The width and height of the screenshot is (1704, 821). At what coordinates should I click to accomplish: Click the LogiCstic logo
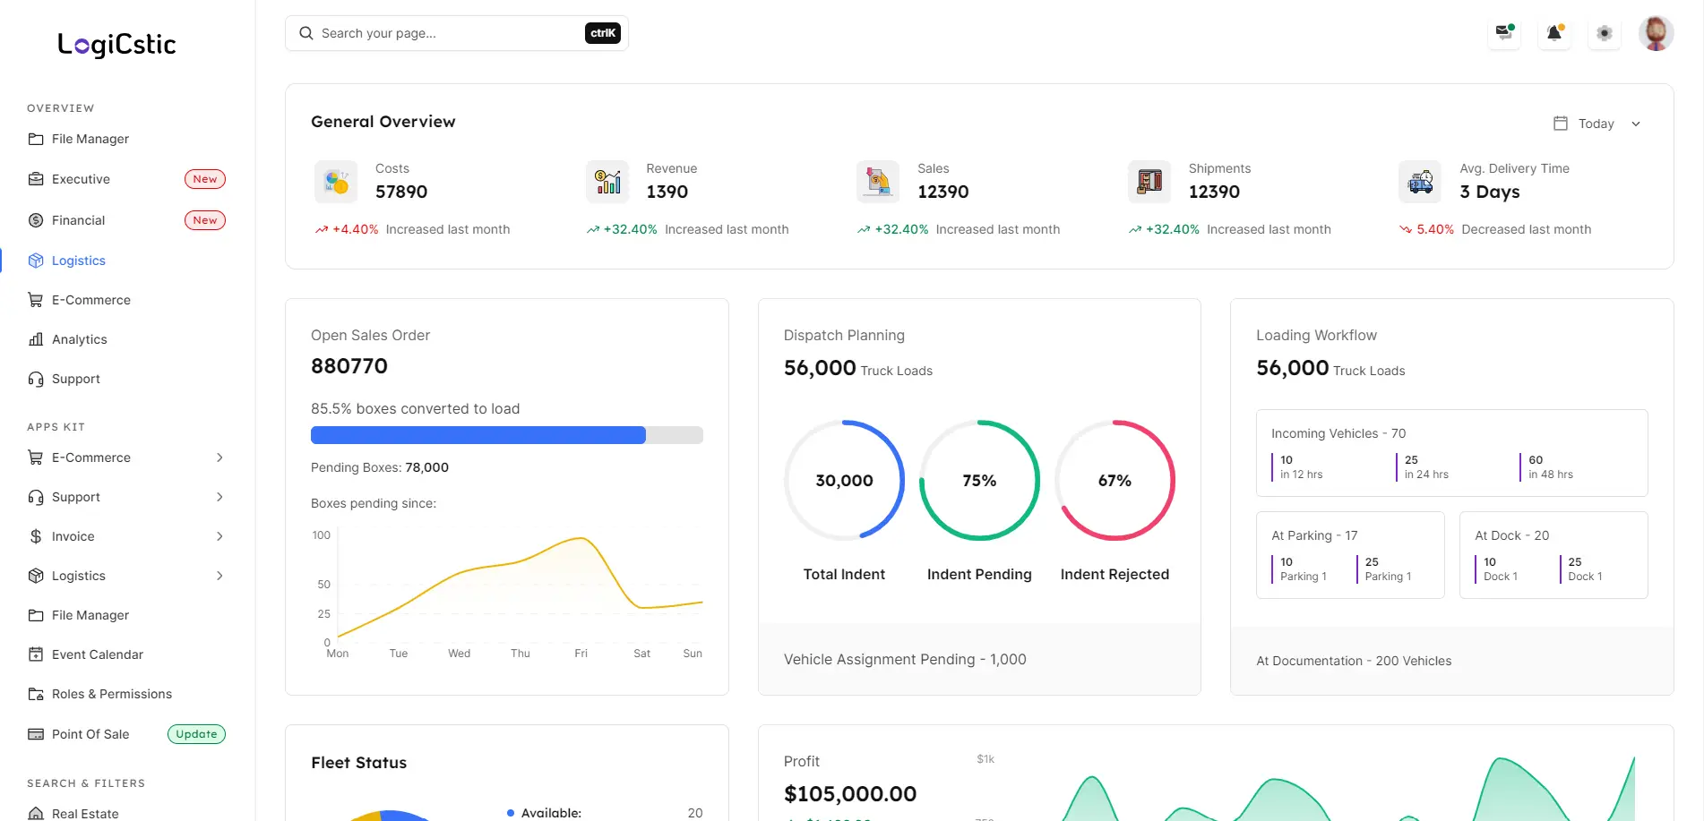(116, 45)
